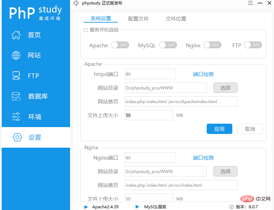Screen dimensions: 274x210
Task: Switch to 系统设置 tab
Action: click(101, 18)
